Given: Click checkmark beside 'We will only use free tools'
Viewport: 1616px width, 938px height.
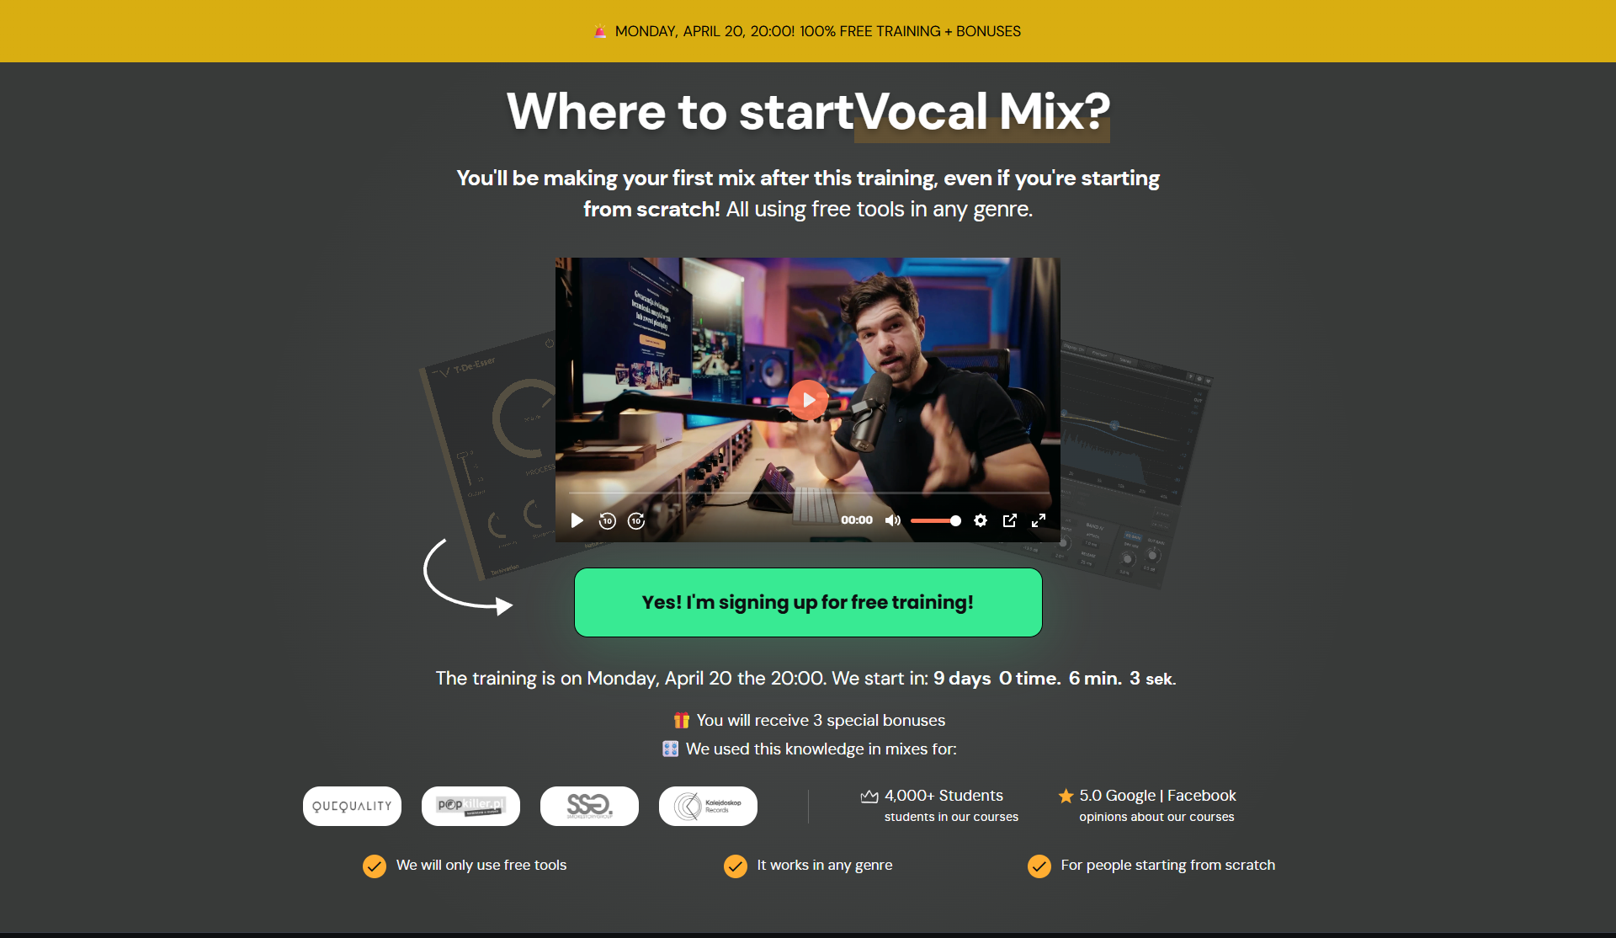Looking at the screenshot, I should tap(375, 866).
